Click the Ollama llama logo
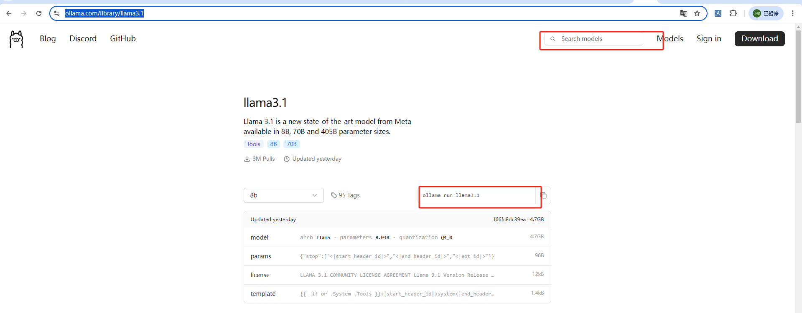The height and width of the screenshot is (313, 802). tap(16, 39)
